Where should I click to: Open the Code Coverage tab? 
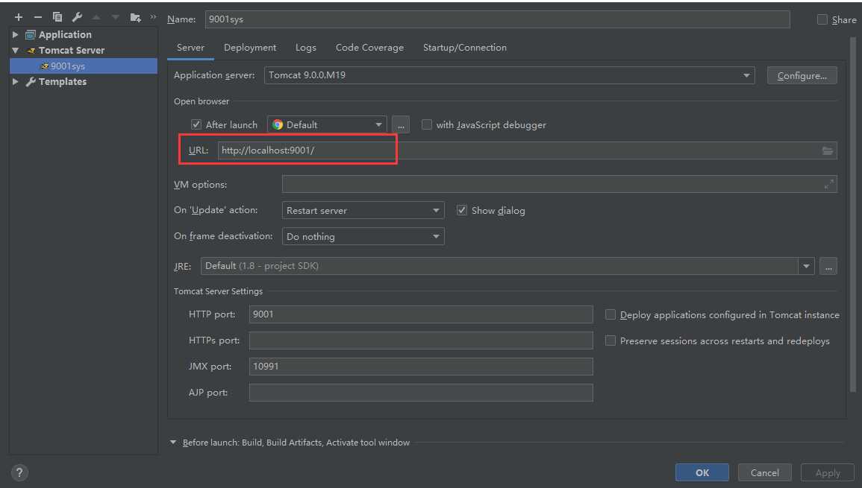coord(369,48)
